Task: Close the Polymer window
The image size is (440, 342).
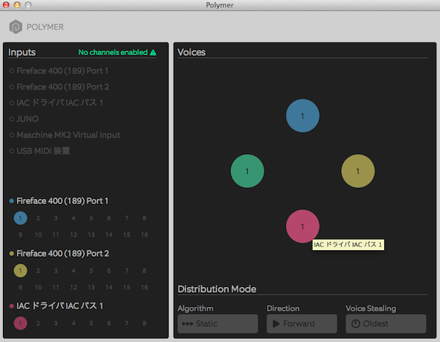Action: tap(6, 5)
